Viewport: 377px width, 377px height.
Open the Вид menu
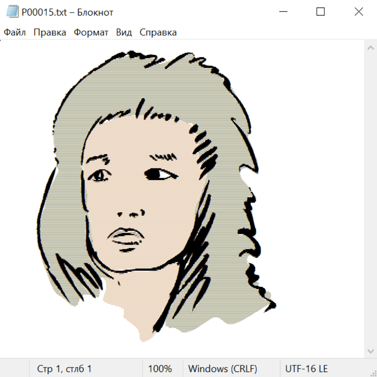click(124, 32)
